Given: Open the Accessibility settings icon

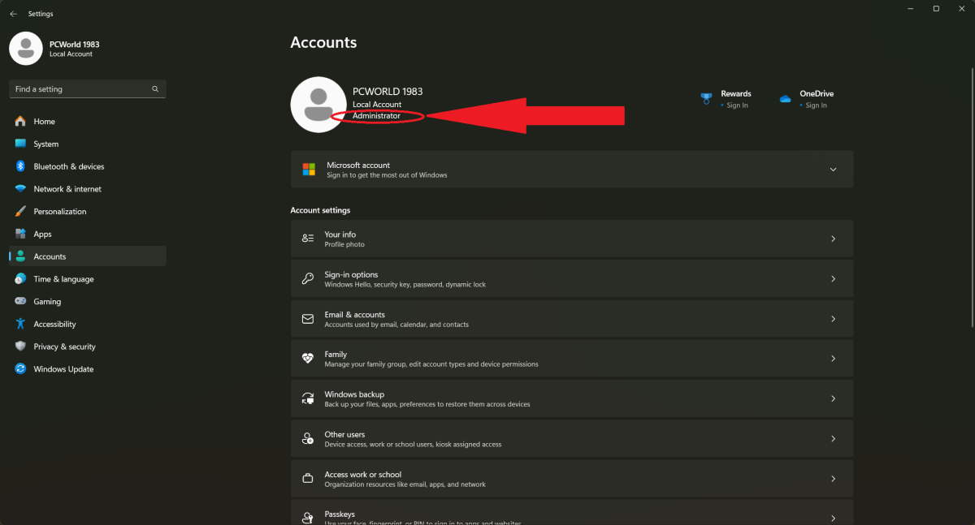Looking at the screenshot, I should pyautogui.click(x=19, y=324).
